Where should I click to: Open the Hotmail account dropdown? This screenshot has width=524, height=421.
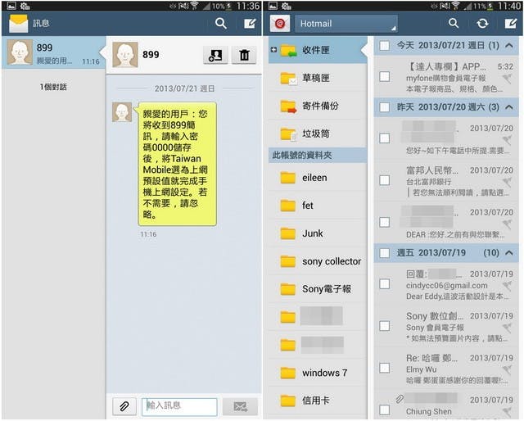point(346,24)
